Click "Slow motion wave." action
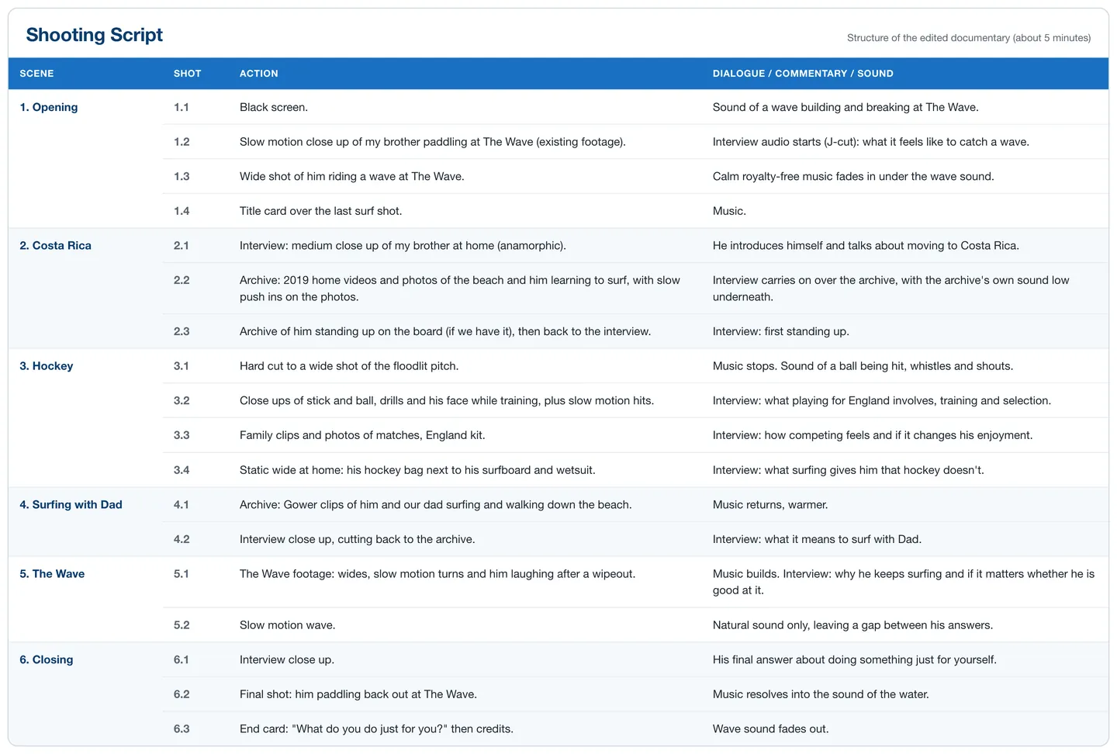1117x754 pixels. coord(288,625)
